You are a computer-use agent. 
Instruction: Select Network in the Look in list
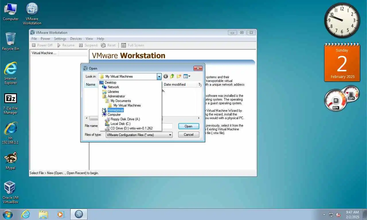pyautogui.click(x=113, y=87)
